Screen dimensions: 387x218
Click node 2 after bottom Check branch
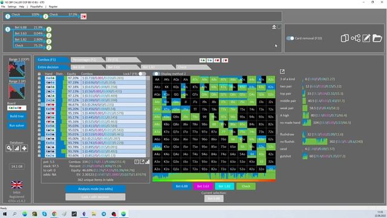click(x=49, y=47)
